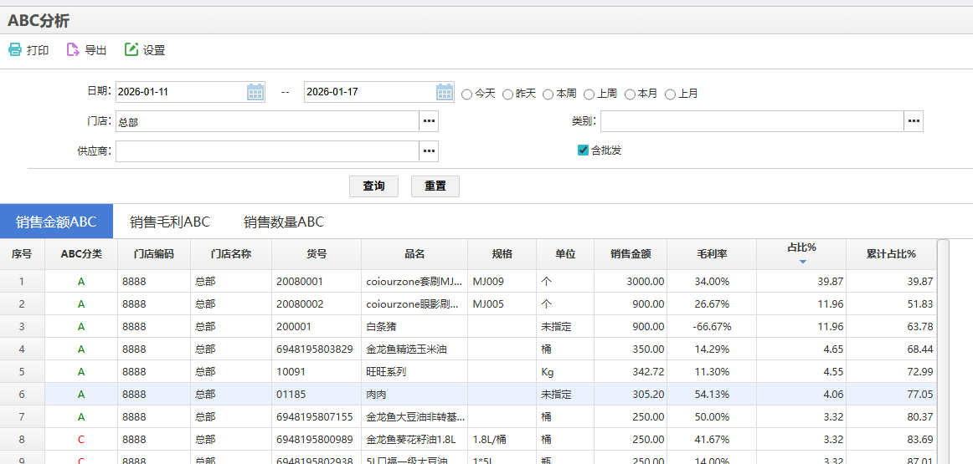Click ellipsis button beside store field (门店)
Screen dimensions: 973x464
429,122
